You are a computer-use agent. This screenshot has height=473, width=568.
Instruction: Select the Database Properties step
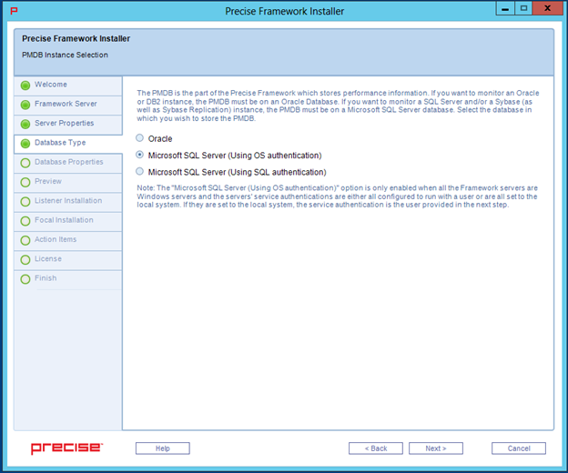[x=68, y=163]
